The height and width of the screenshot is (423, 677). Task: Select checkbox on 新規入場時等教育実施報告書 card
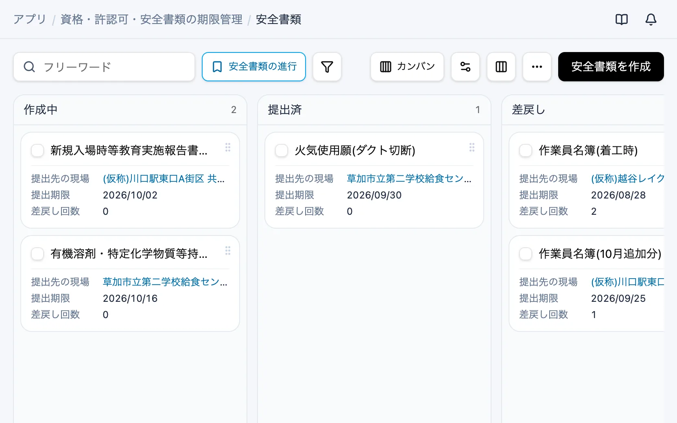point(37,150)
